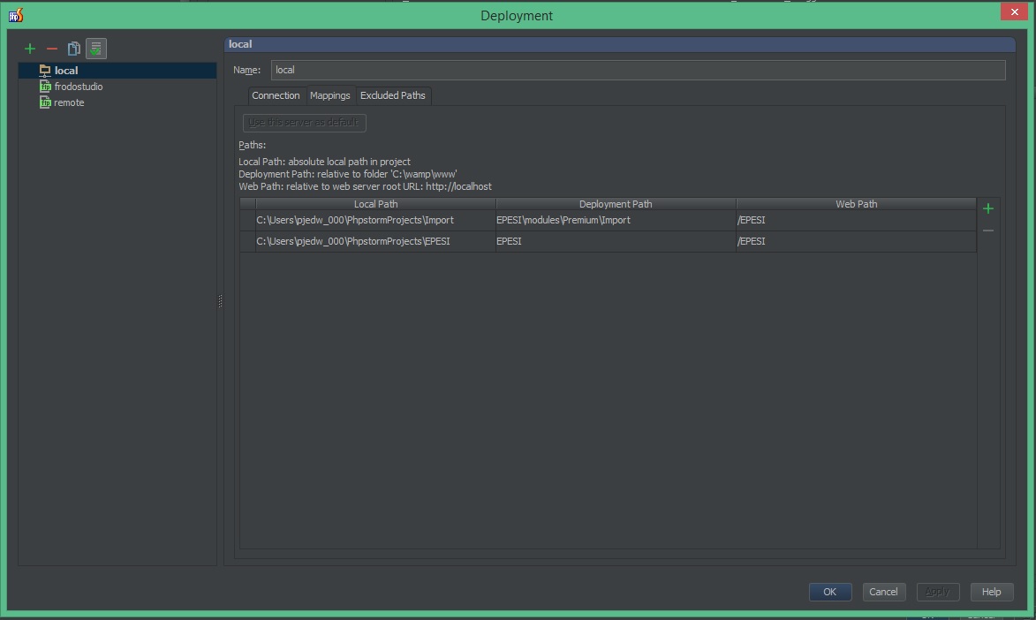Add a new path mapping row
1036x620 pixels.
pyautogui.click(x=988, y=208)
